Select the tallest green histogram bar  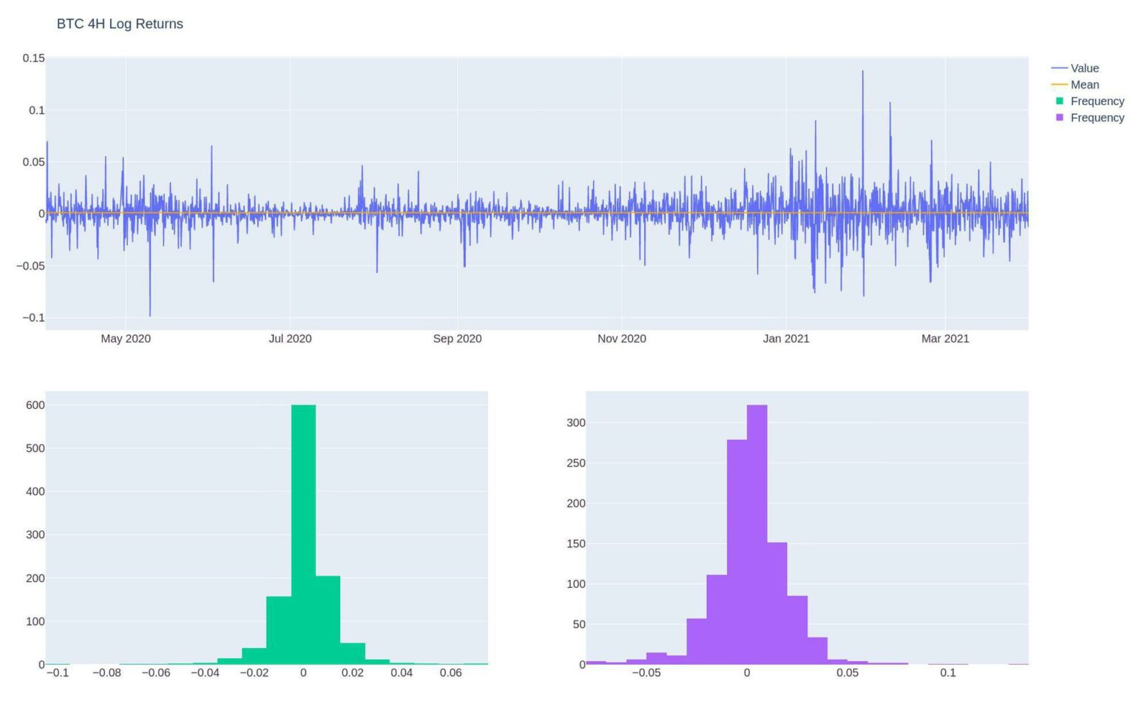(303, 532)
